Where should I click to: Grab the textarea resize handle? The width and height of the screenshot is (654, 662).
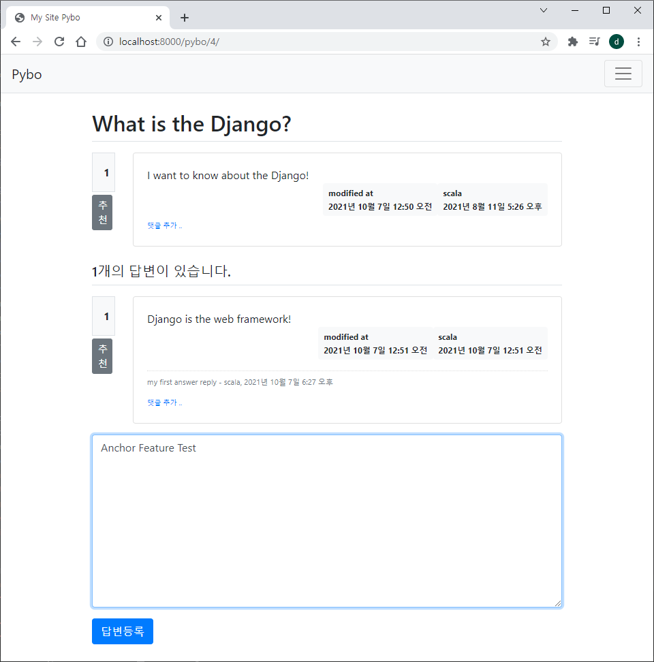(558, 603)
